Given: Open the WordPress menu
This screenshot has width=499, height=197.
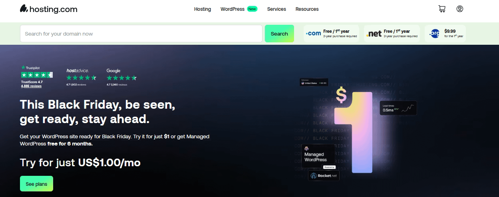Looking at the screenshot, I should point(232,9).
